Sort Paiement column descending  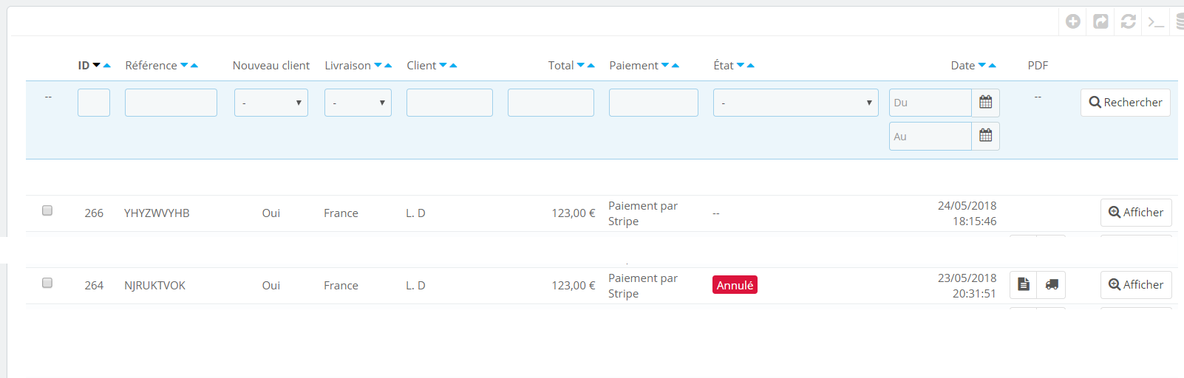point(665,66)
